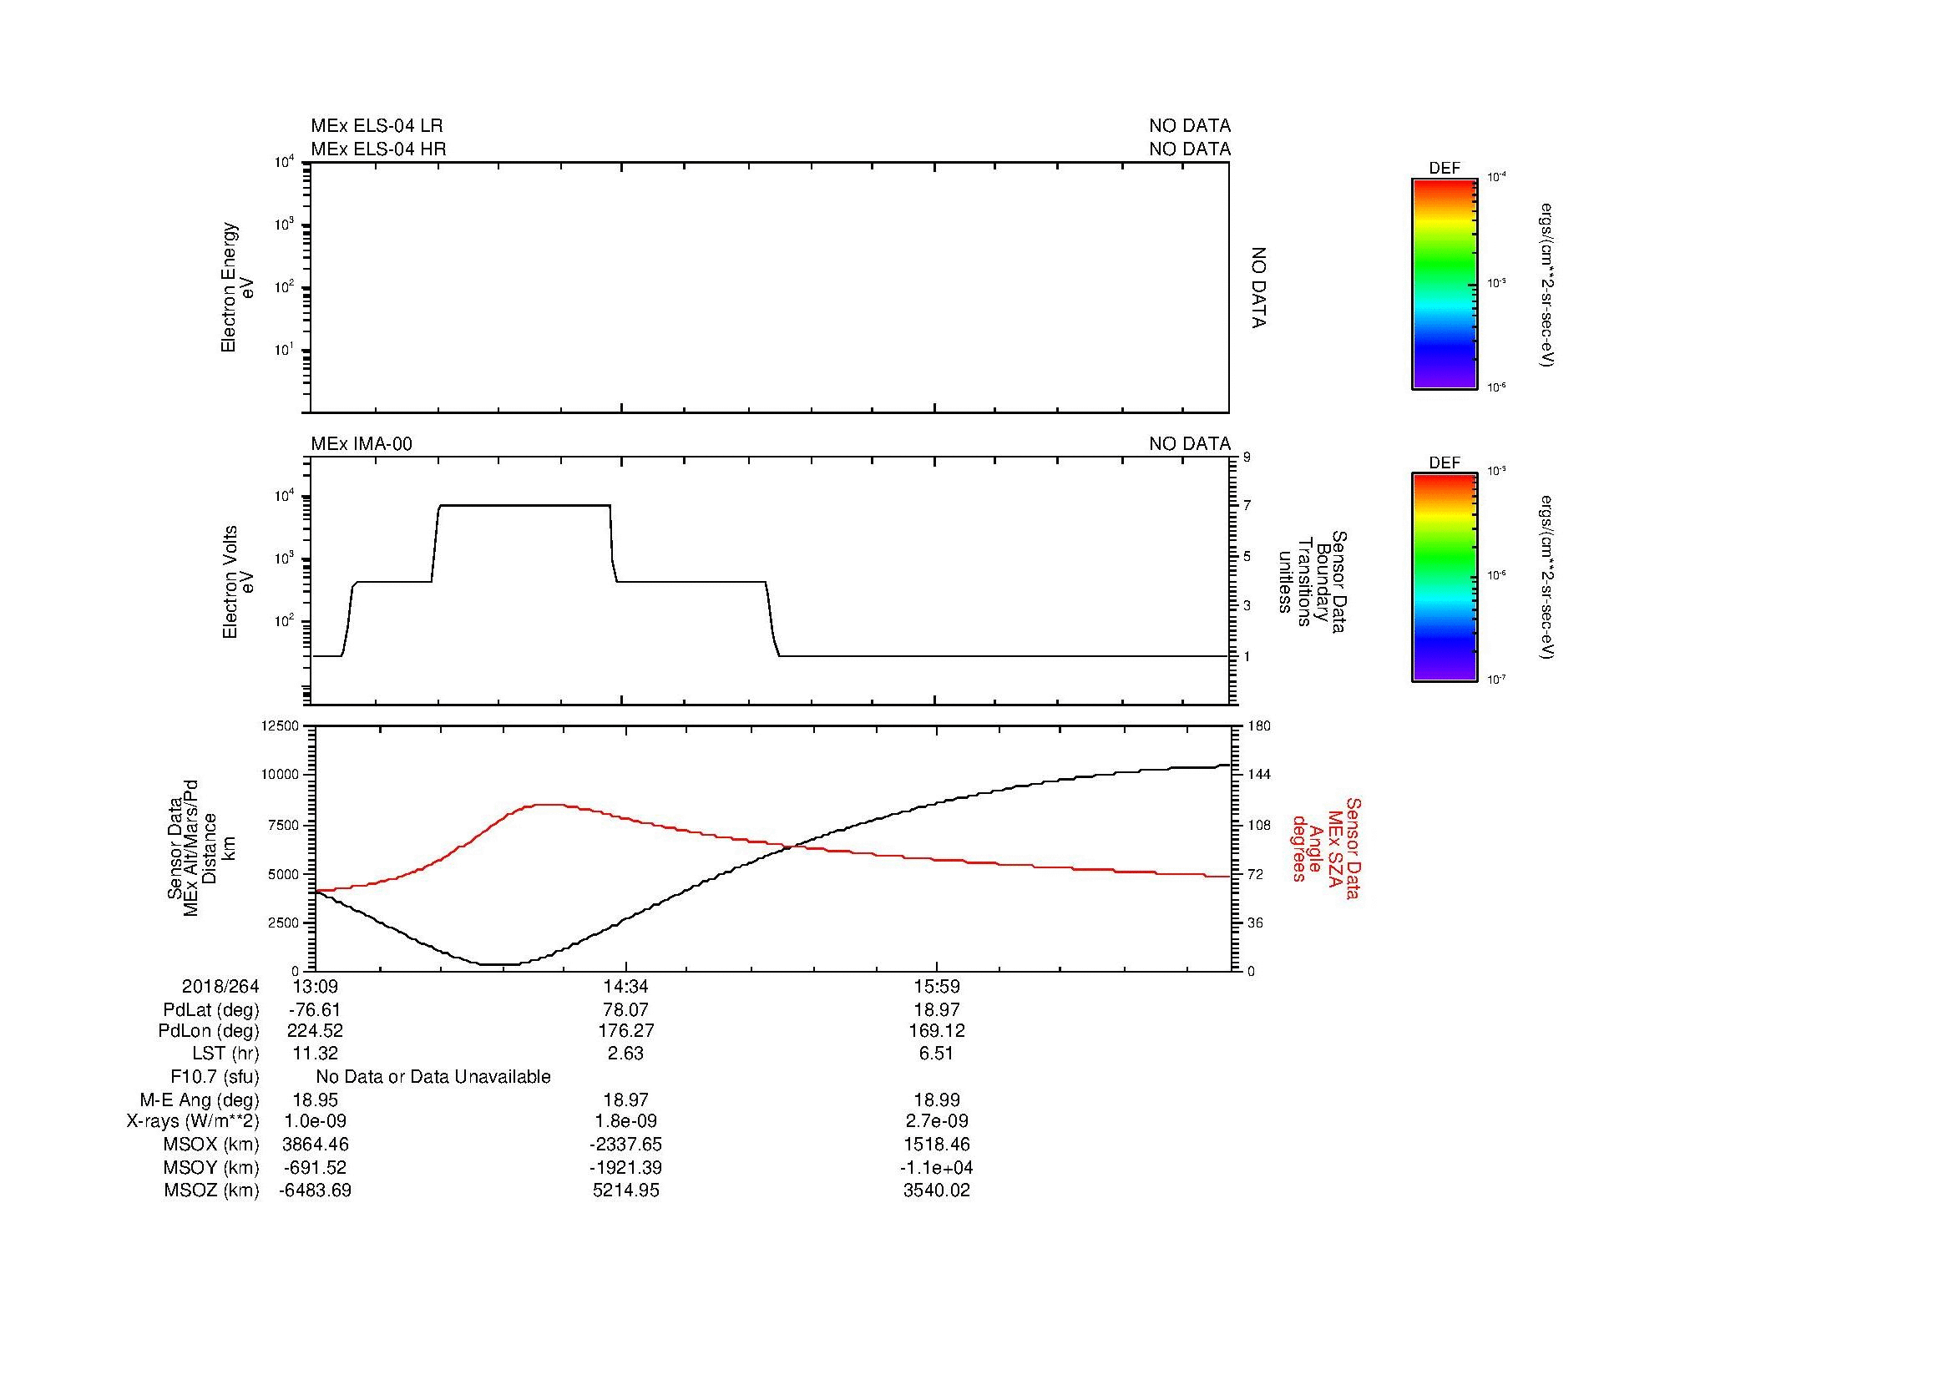Click LST value '2.63'

click(625, 1054)
